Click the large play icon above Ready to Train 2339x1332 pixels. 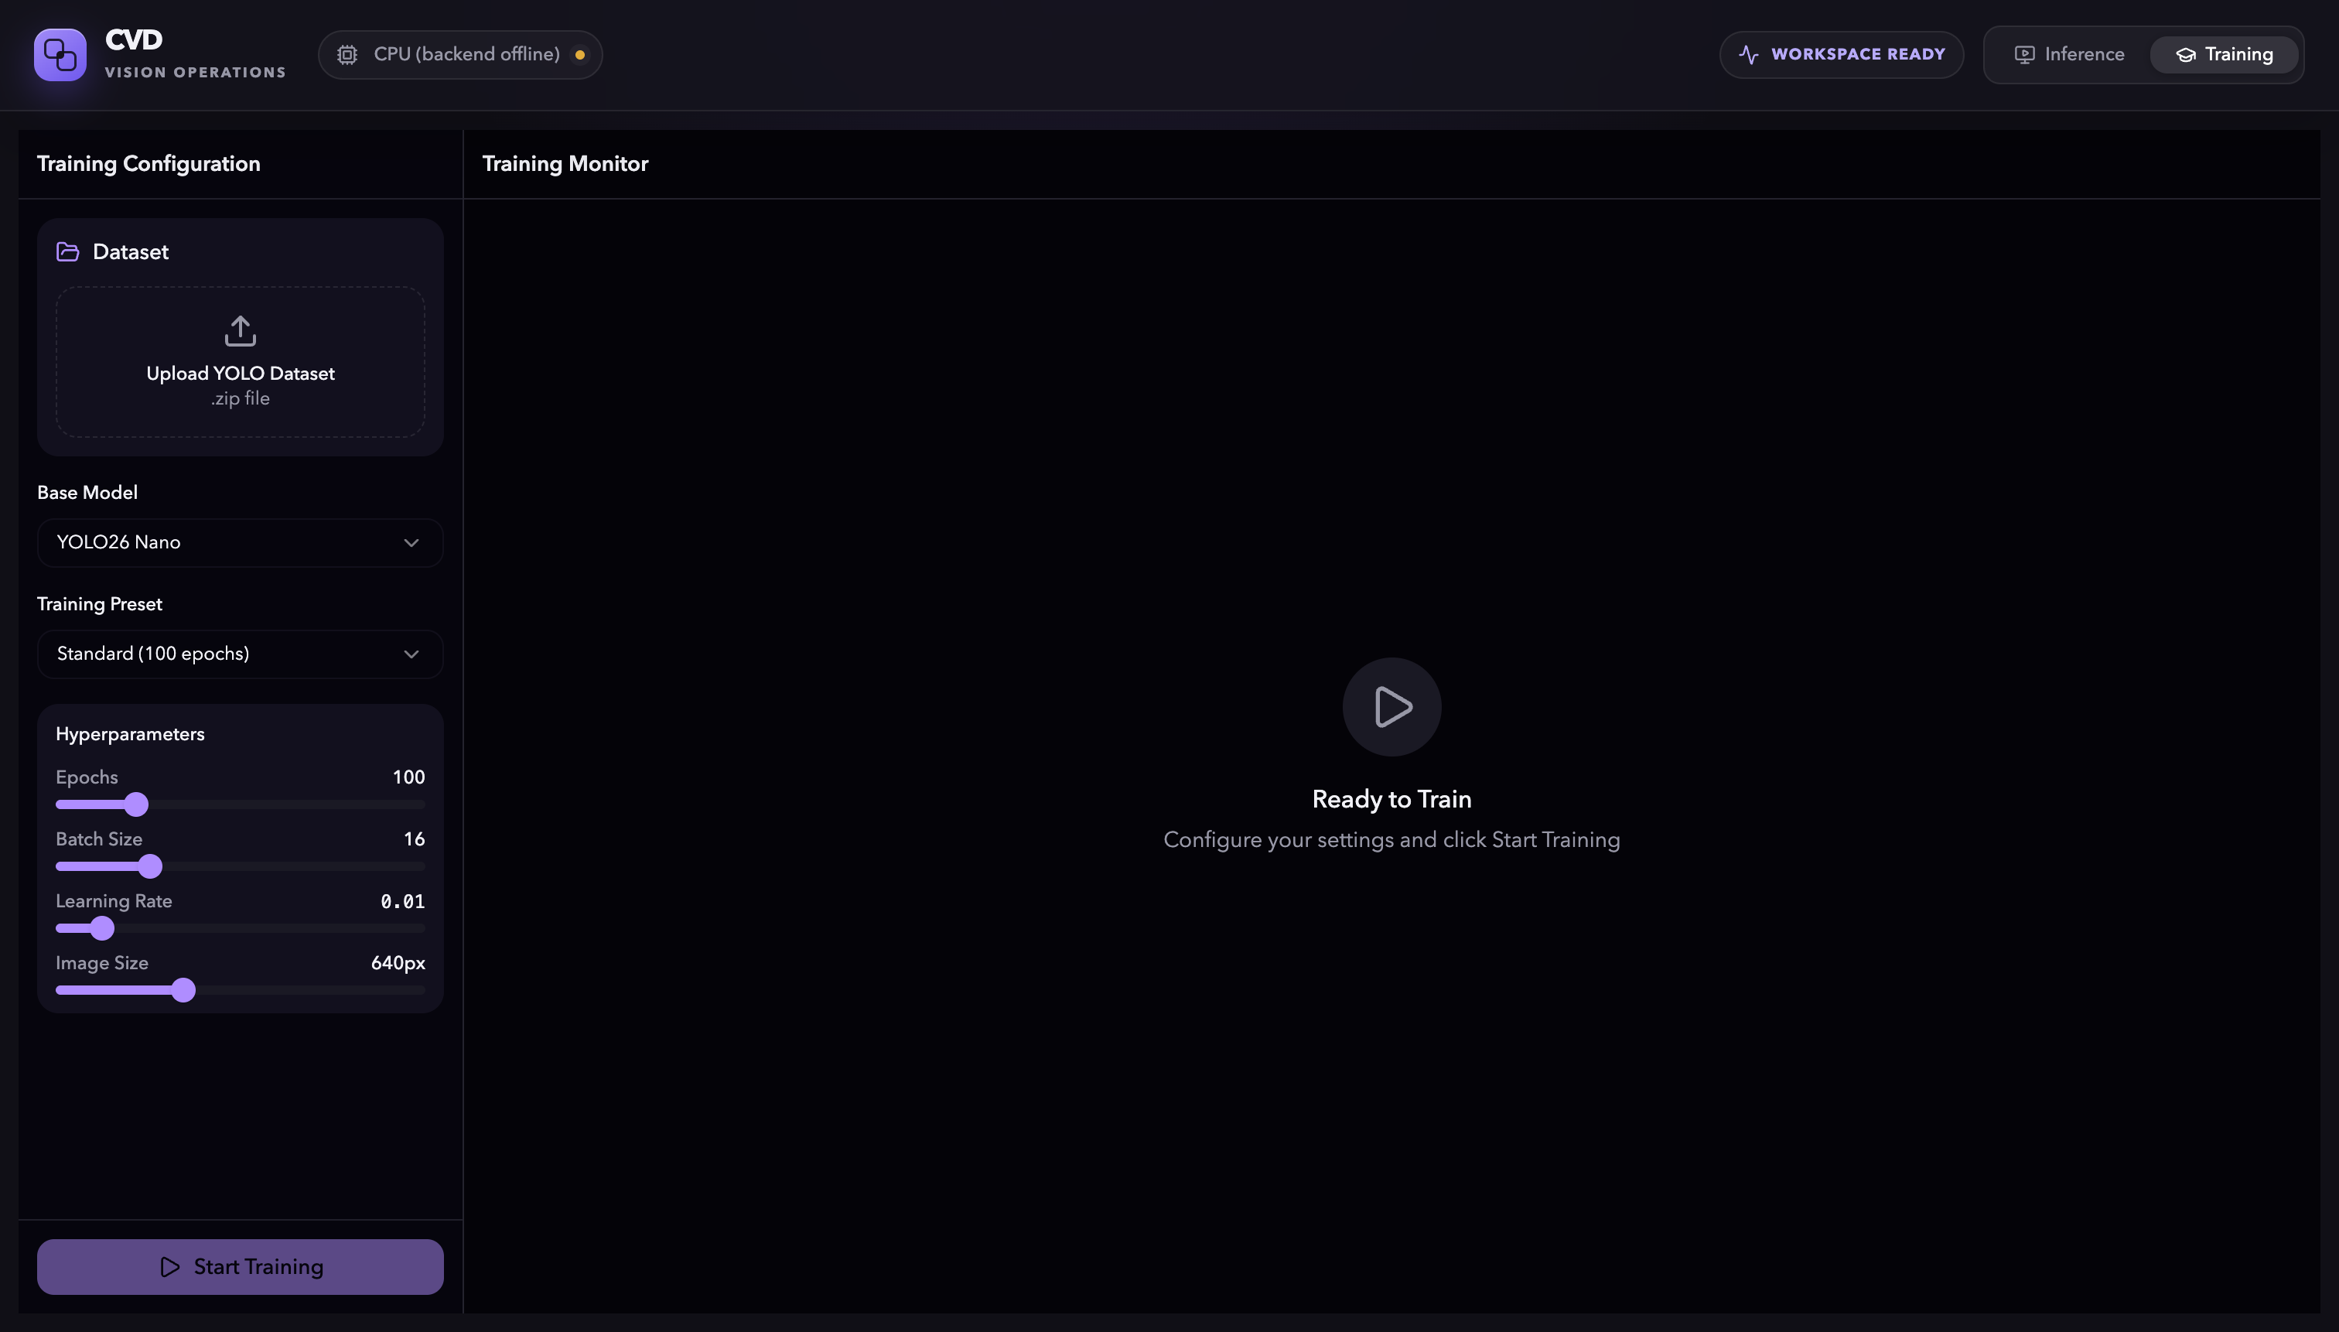point(1392,707)
